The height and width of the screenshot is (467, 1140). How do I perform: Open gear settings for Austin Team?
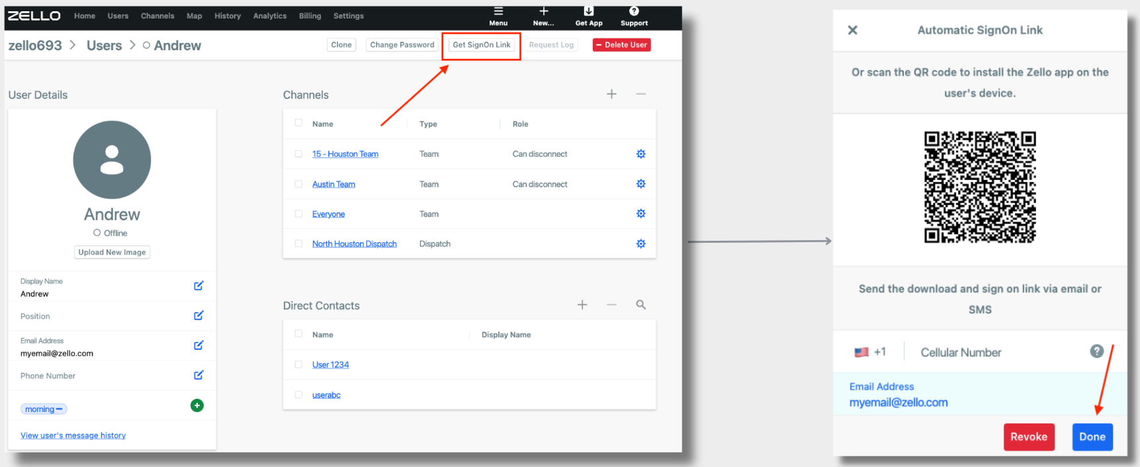pos(640,184)
